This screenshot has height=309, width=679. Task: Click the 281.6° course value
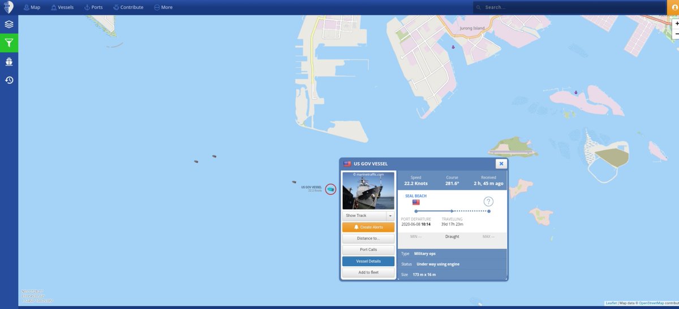452,184
